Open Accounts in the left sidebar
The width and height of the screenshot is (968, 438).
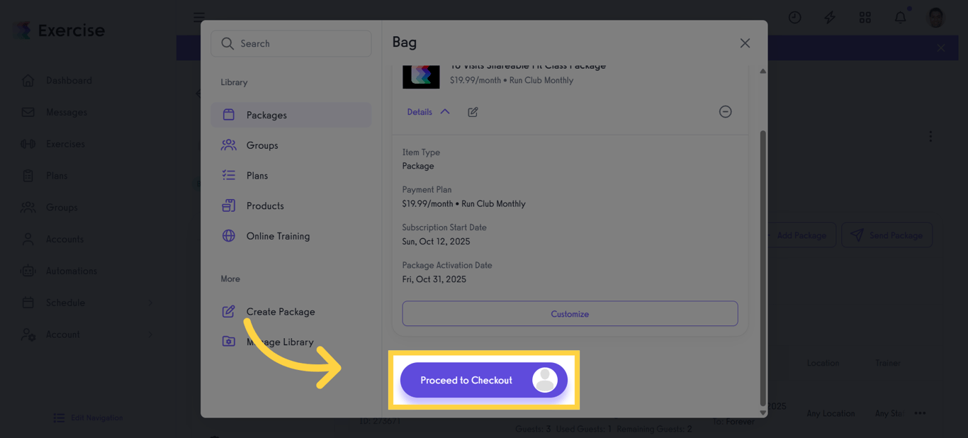tap(64, 239)
